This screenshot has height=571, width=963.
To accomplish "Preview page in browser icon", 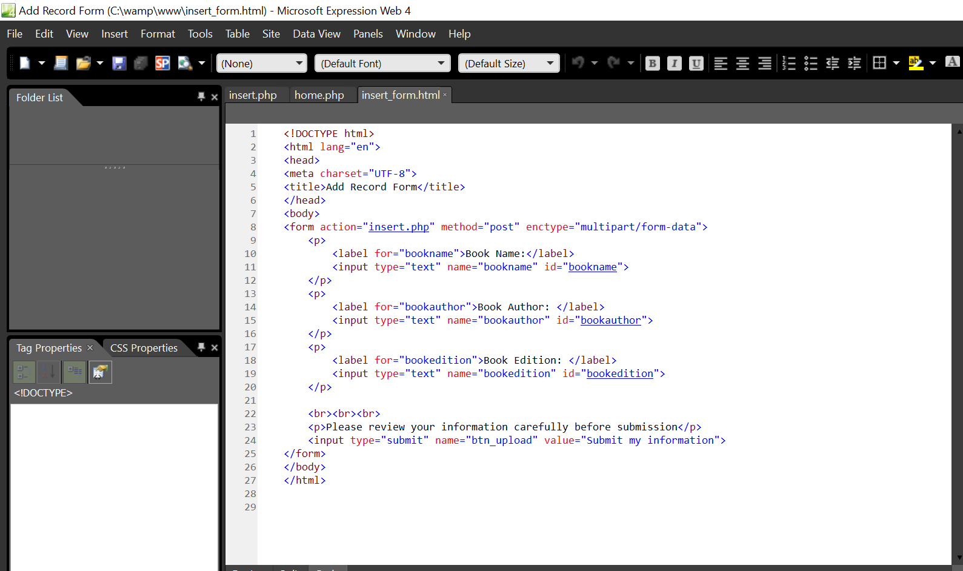I will [185, 63].
